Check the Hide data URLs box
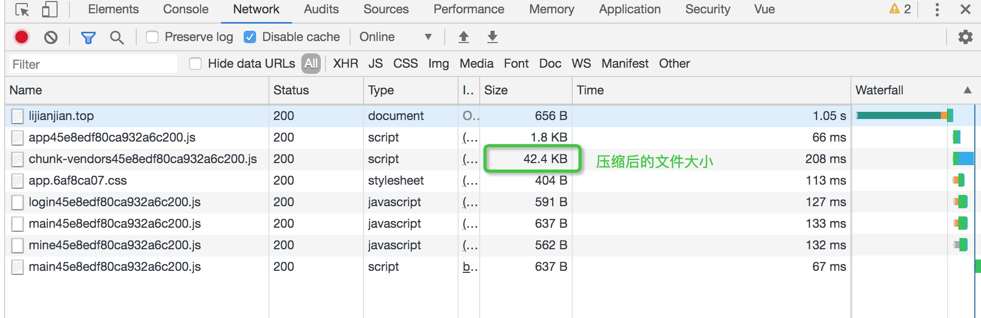Screen dimensions: 981x318 pos(195,64)
